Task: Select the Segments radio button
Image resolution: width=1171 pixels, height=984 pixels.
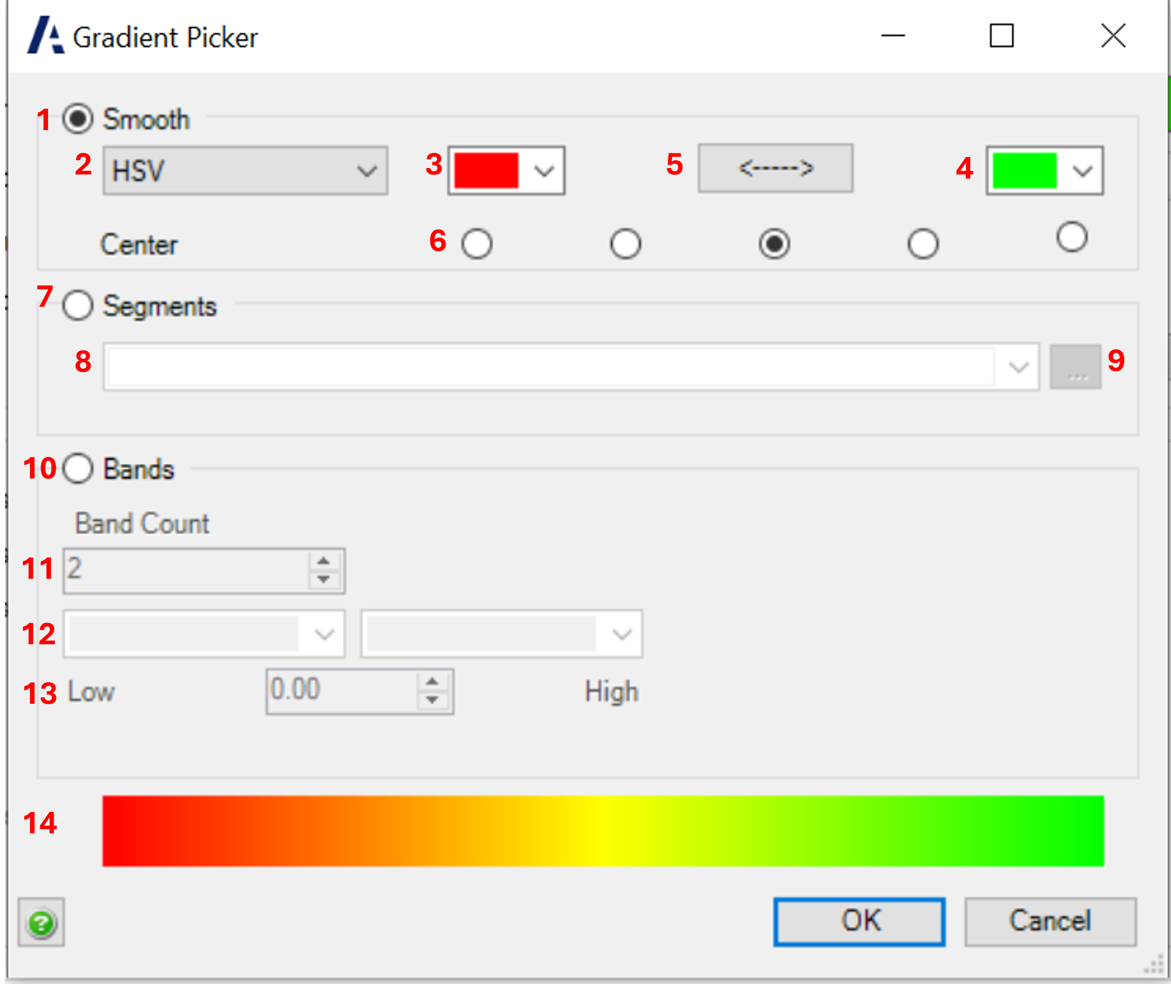Action: coord(77,306)
